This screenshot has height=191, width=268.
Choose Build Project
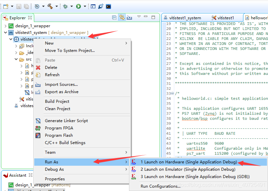pos(82,101)
